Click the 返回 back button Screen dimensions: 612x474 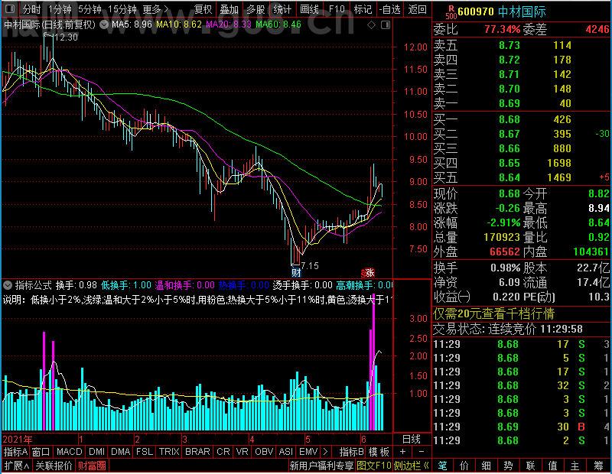tap(417, 8)
